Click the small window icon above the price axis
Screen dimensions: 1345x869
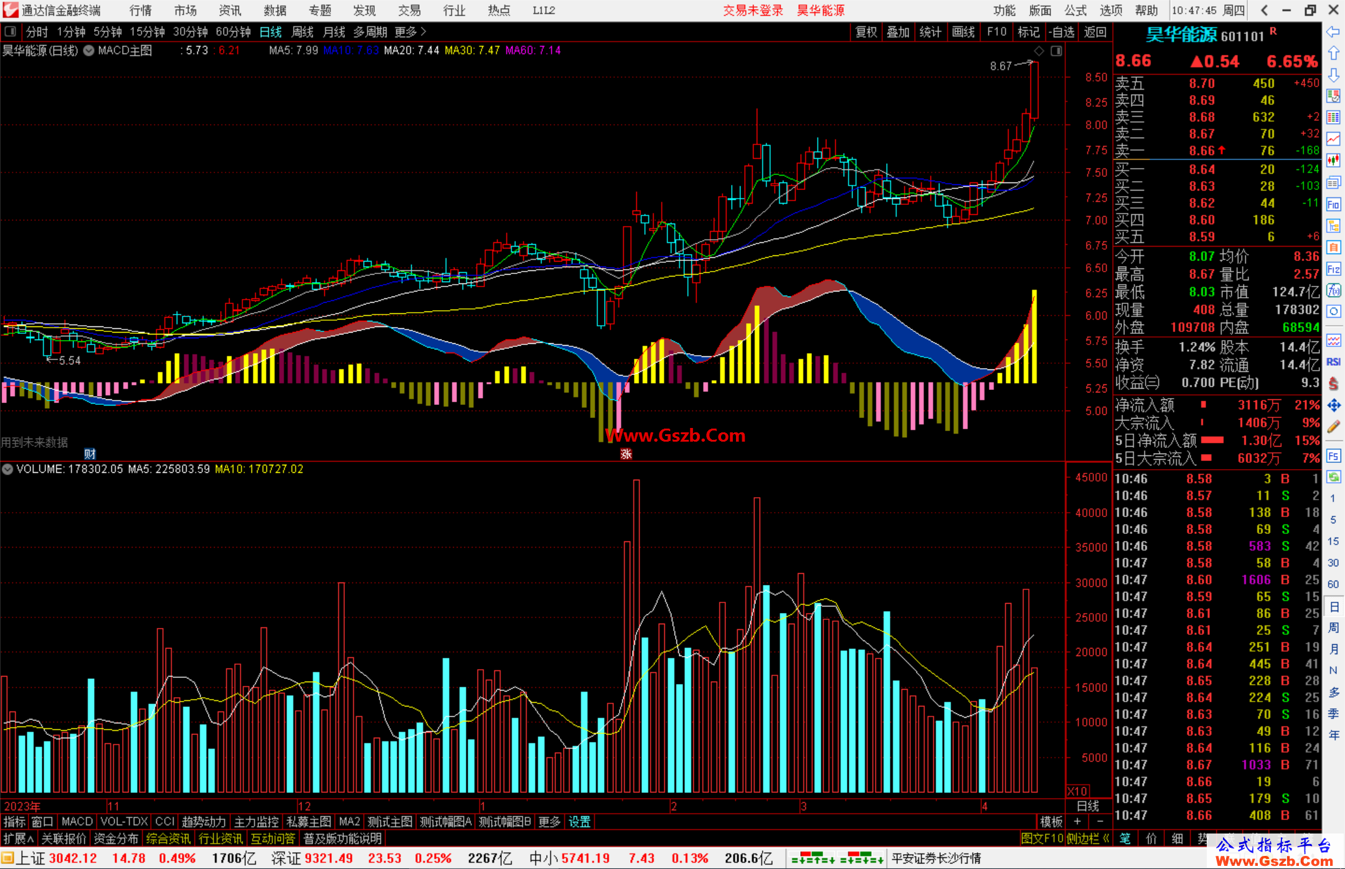[1056, 51]
